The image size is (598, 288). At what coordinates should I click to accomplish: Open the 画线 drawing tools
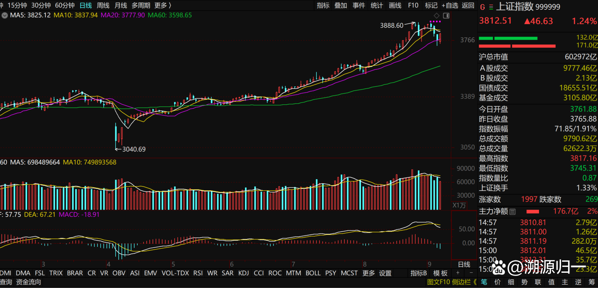395,6
